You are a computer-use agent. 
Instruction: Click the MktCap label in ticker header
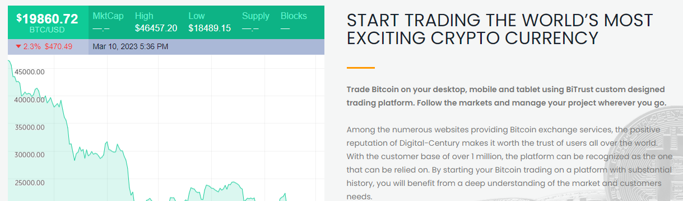tap(108, 16)
